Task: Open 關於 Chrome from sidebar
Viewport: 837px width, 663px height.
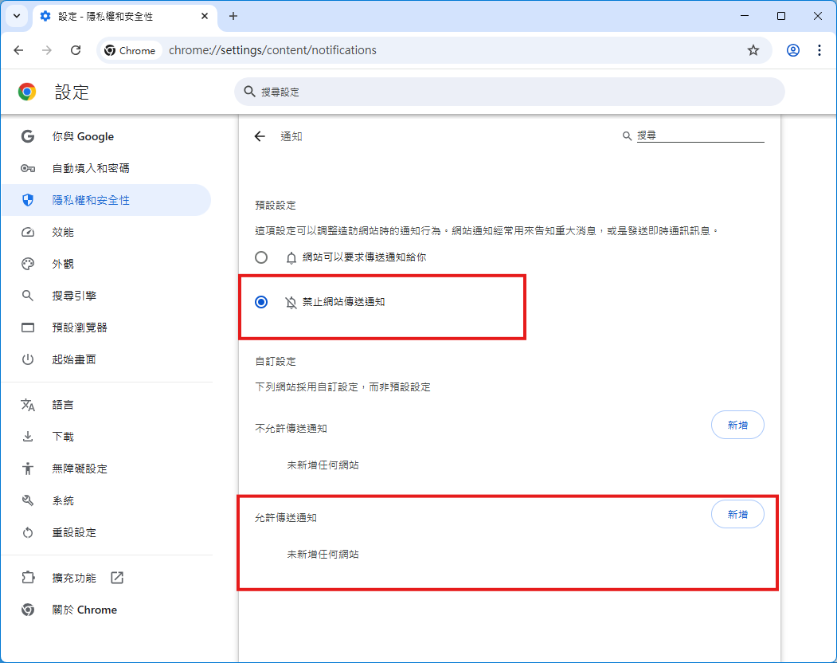Action: (84, 610)
